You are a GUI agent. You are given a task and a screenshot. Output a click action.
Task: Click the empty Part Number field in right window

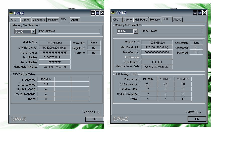click(157, 57)
